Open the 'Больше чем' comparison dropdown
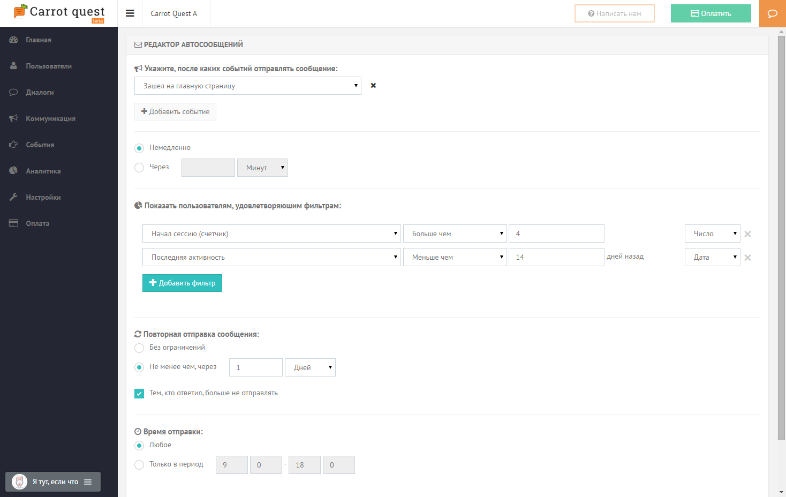 (455, 234)
